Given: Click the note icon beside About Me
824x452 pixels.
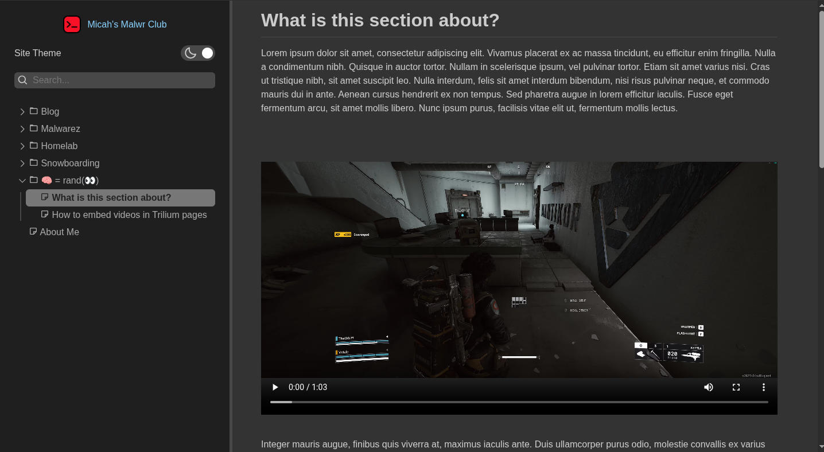Looking at the screenshot, I should (x=33, y=232).
